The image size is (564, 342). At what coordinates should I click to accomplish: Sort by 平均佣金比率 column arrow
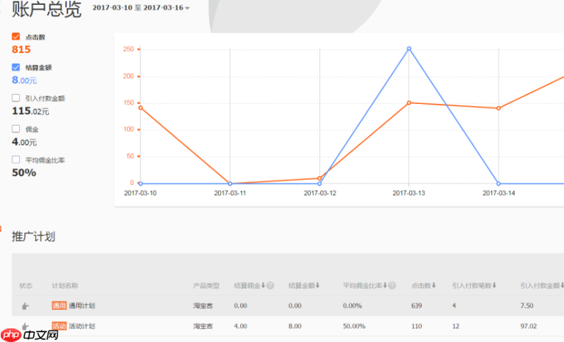[385, 285]
